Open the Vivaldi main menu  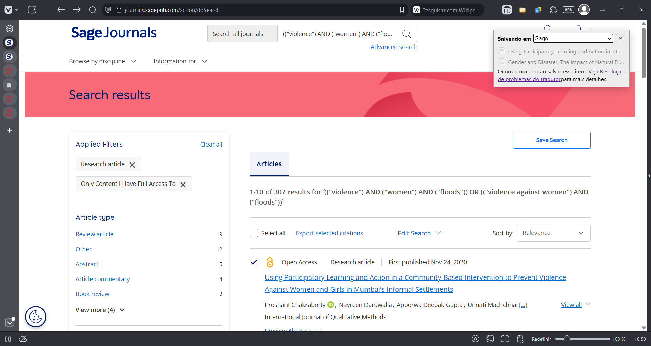point(8,10)
